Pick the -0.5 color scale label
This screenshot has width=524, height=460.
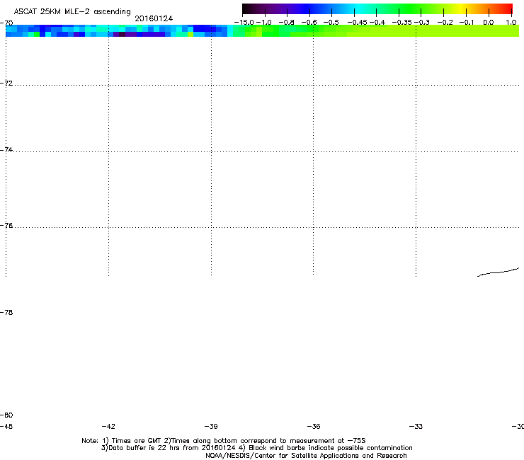(331, 23)
